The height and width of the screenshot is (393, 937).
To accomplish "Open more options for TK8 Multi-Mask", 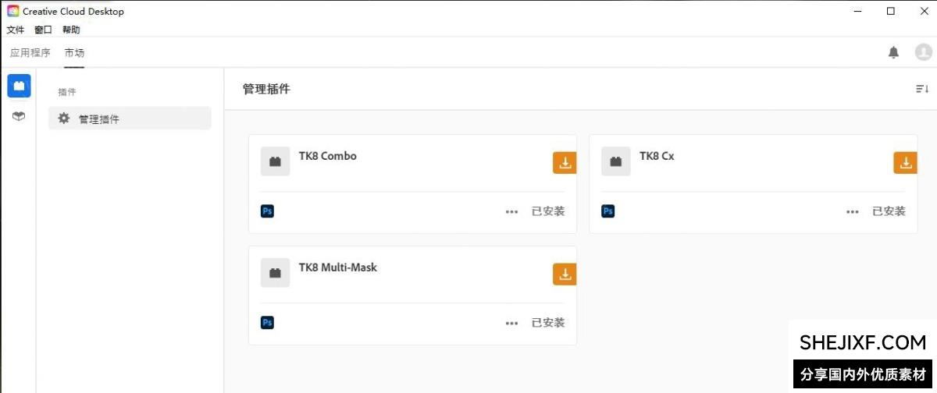I will pos(511,323).
